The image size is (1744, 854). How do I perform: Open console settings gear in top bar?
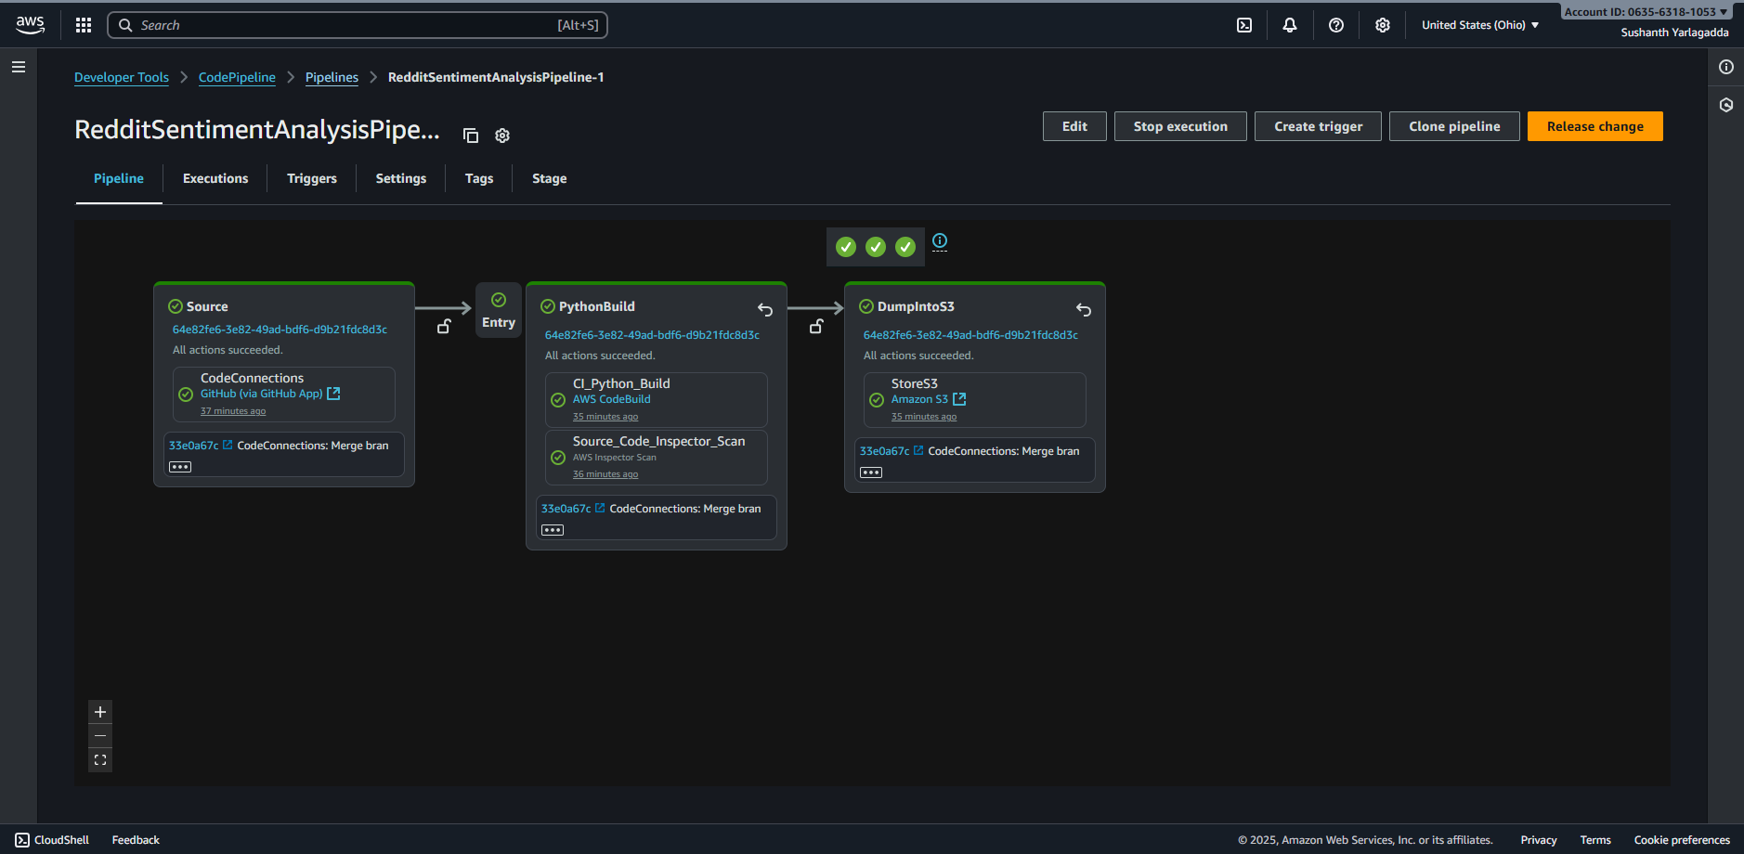coord(1383,25)
